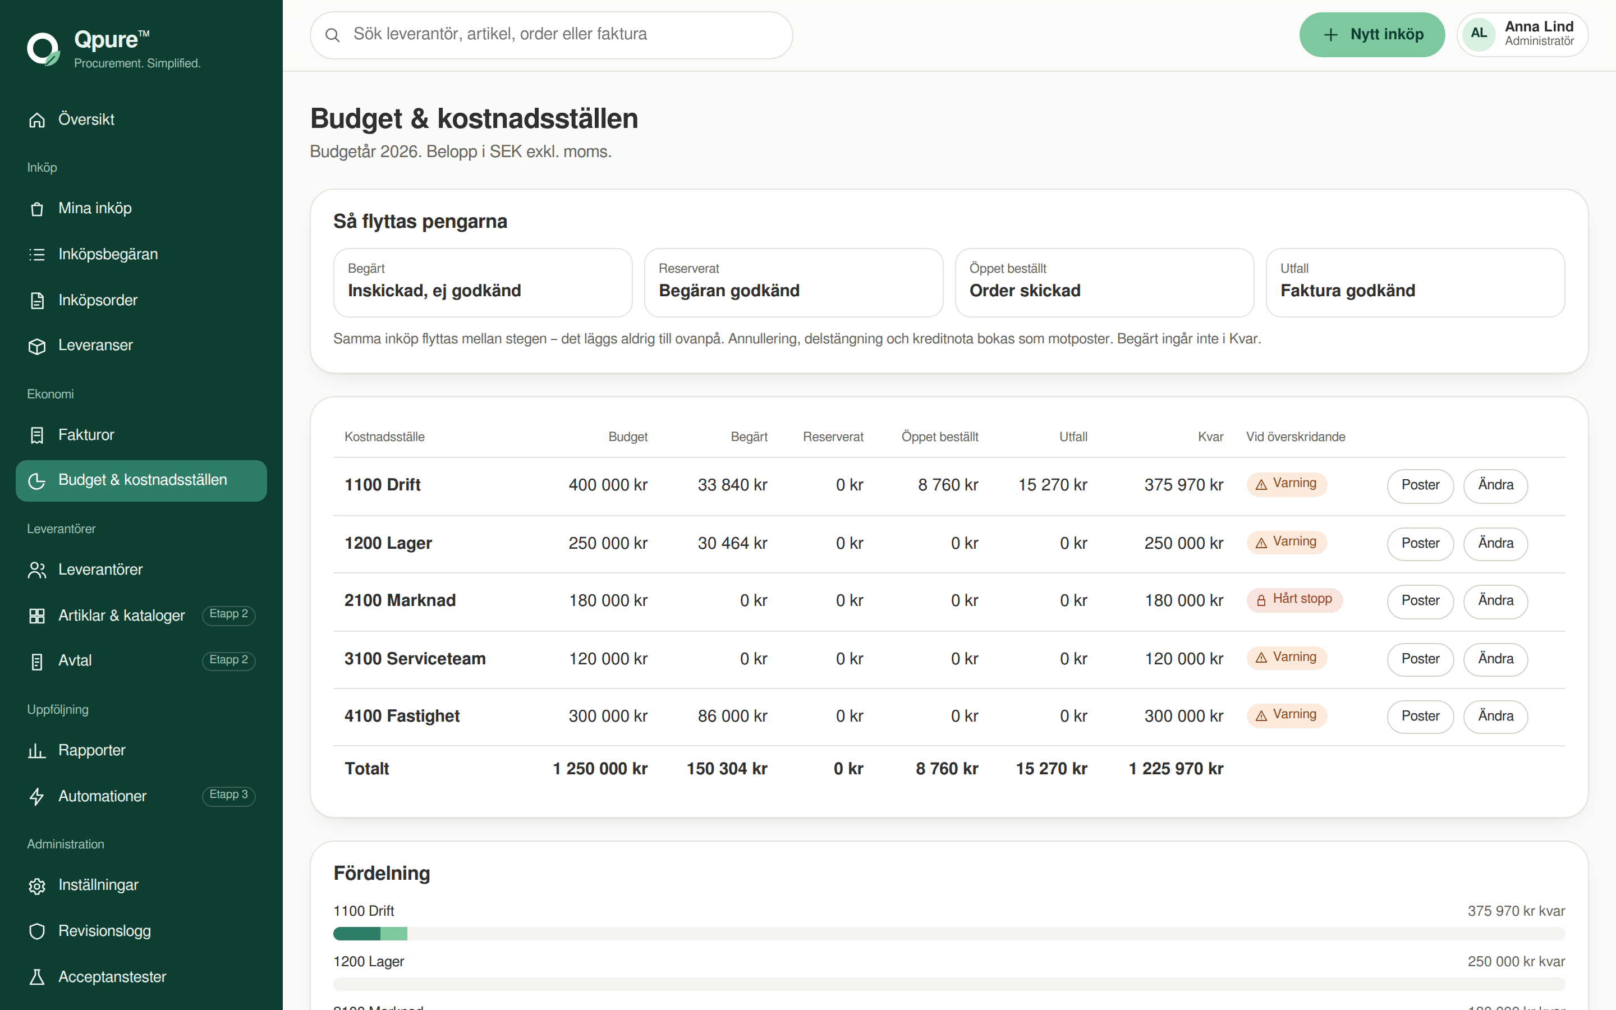Click the Inköpsorder document icon
This screenshot has height=1010, width=1616.
[36, 301]
